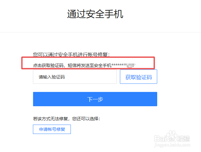Click the jingyan.baidu.com watermark URL
201x152 pixels.
(172, 145)
